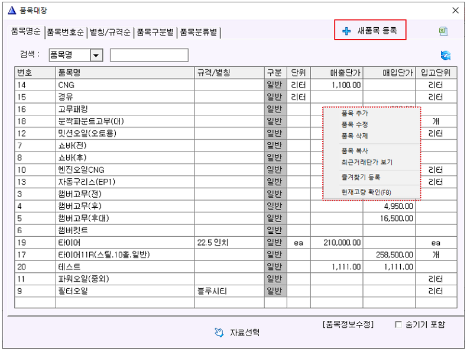Click the 규격/별칭 column header
Viewport: 467px width, 351px height.
point(229,73)
